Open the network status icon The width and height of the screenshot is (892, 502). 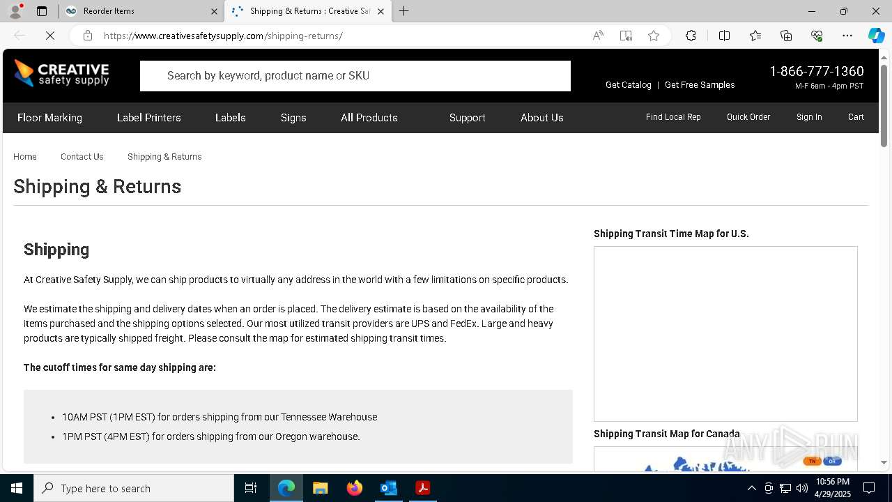(785, 488)
